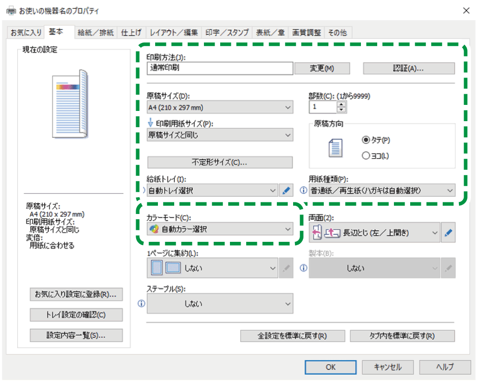Click the pencil icon beside 給紙トレイ dropdown
The image size is (478, 382).
coord(287,191)
